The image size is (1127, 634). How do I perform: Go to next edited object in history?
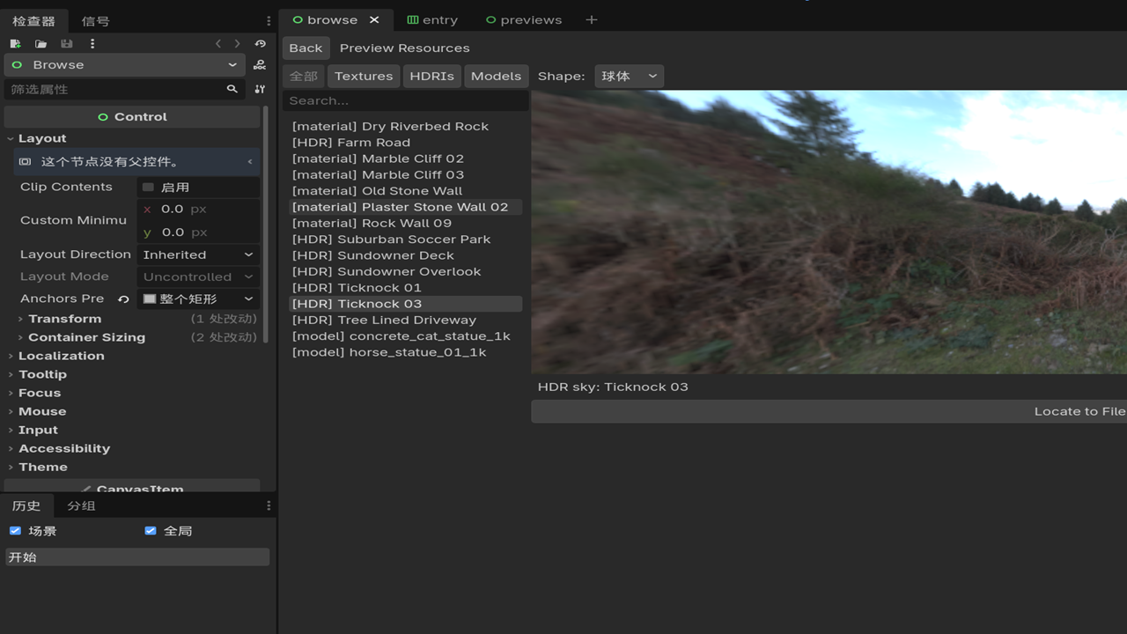coord(238,43)
